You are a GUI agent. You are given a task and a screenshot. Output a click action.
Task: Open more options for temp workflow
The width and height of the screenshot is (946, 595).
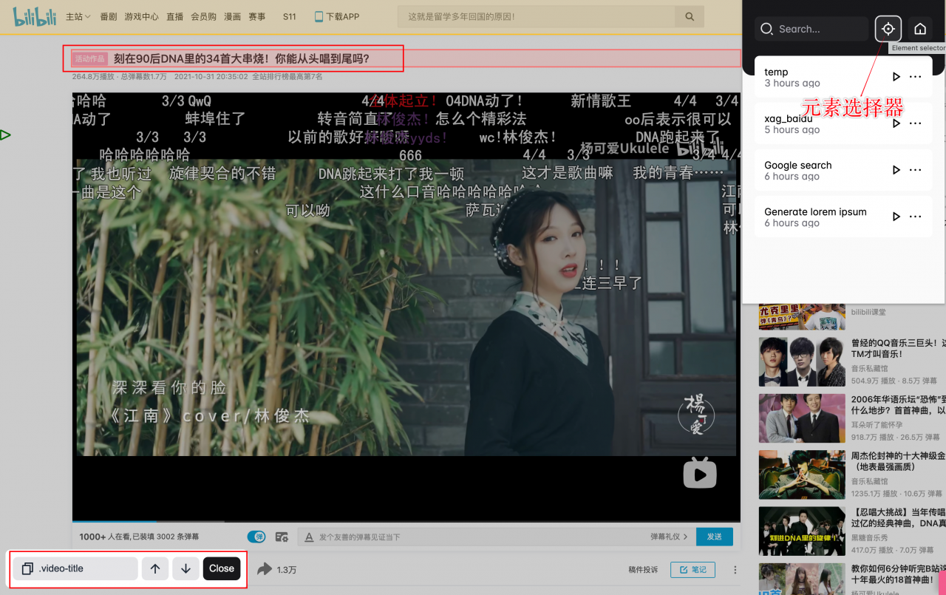click(x=915, y=77)
